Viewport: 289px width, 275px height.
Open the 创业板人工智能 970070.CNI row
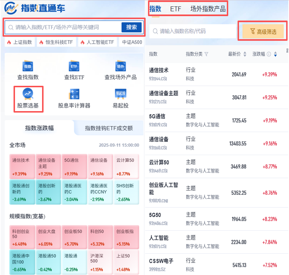point(217,193)
